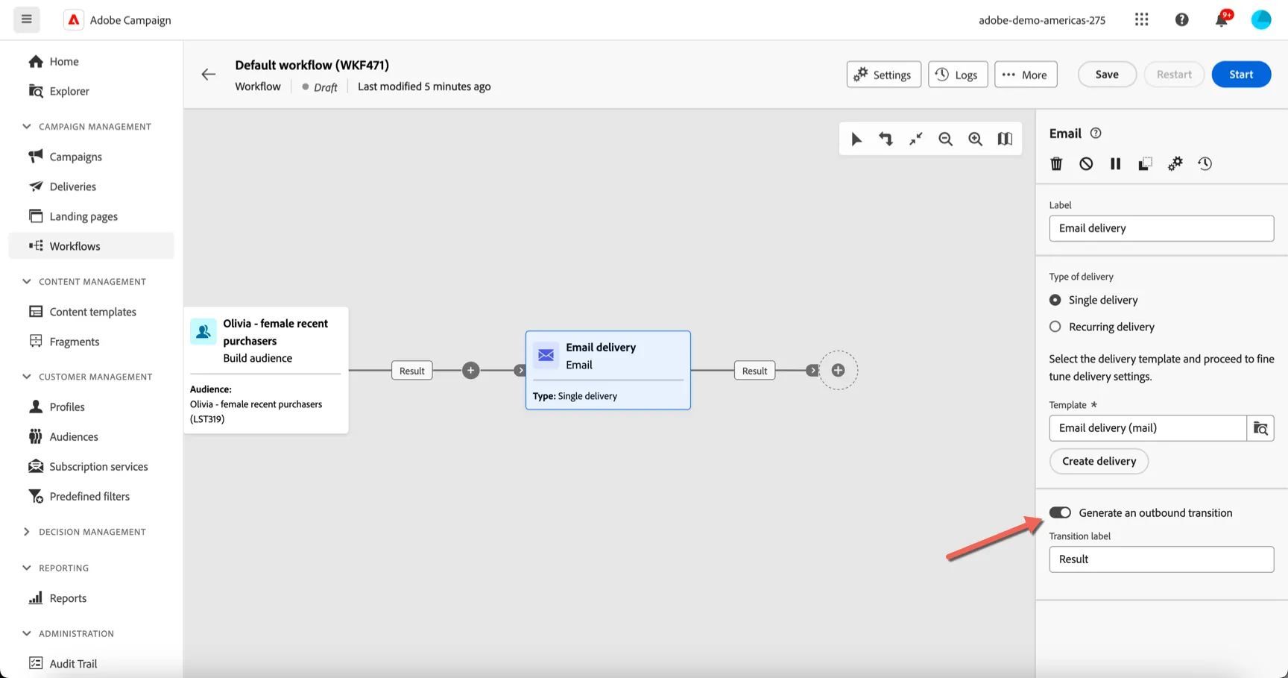Image resolution: width=1288 pixels, height=678 pixels.
Task: Browse delivery templates with search icon
Action: tap(1260, 428)
